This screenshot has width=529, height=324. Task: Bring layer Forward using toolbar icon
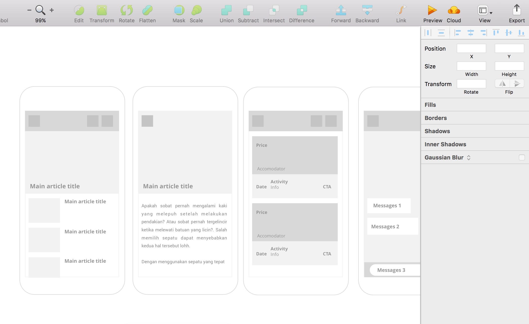[x=341, y=11]
